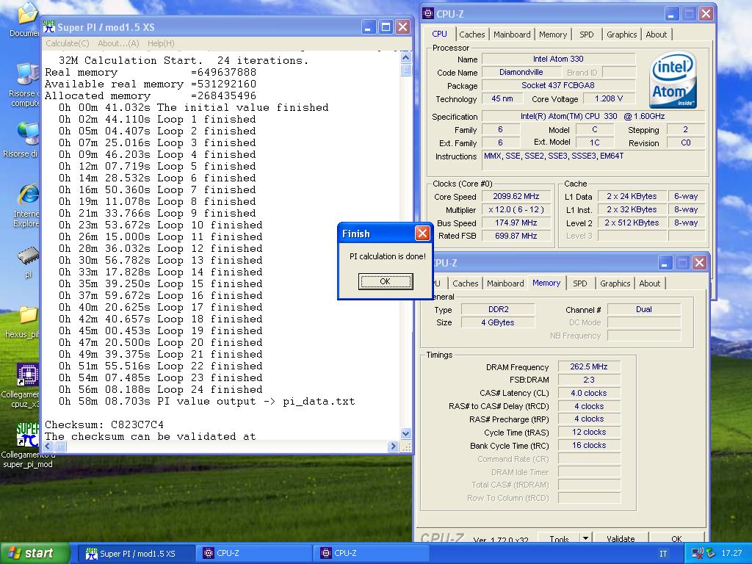
Task: Click Super PI vertical scrollbar down arrow
Action: click(x=405, y=433)
